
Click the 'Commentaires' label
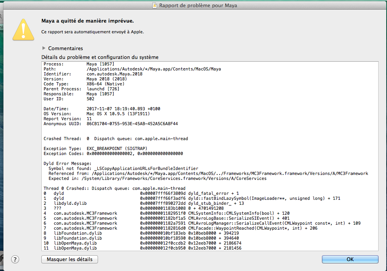pyautogui.click(x=65, y=48)
